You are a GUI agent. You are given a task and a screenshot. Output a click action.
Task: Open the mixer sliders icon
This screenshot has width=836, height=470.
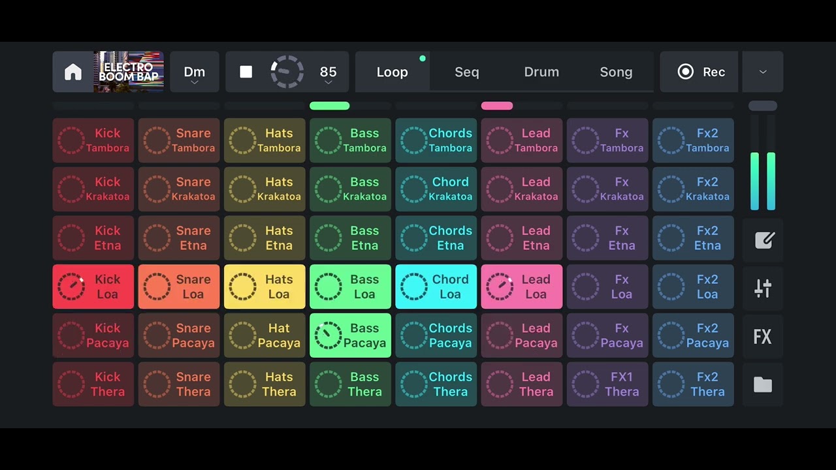tap(763, 288)
